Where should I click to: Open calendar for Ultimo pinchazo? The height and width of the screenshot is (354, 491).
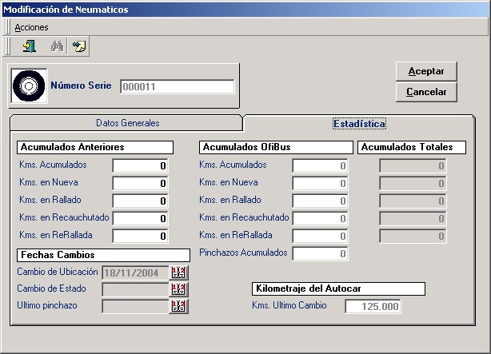(x=178, y=306)
